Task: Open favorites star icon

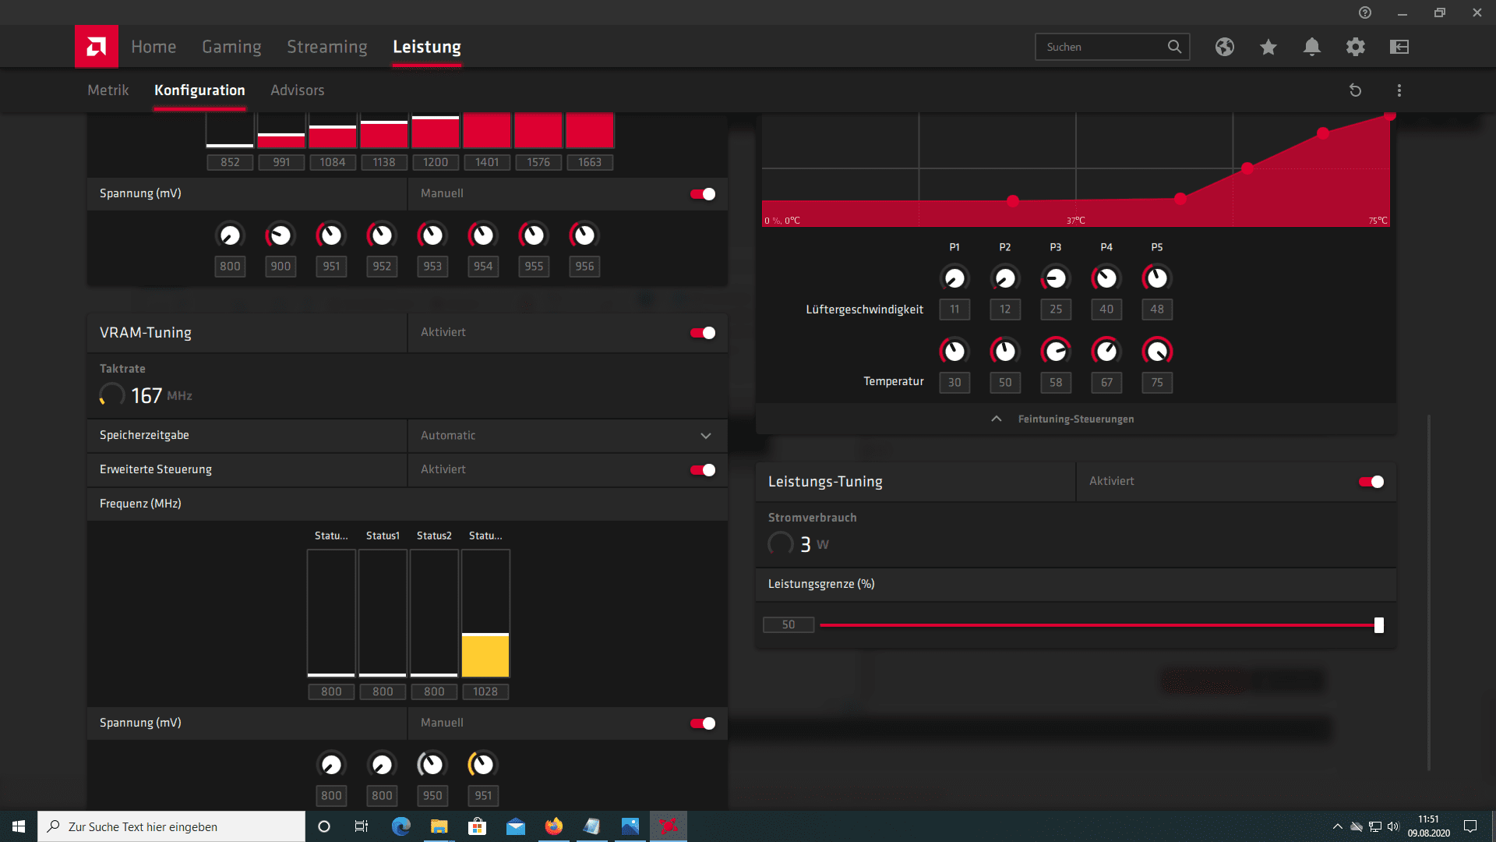Action: coord(1268,47)
